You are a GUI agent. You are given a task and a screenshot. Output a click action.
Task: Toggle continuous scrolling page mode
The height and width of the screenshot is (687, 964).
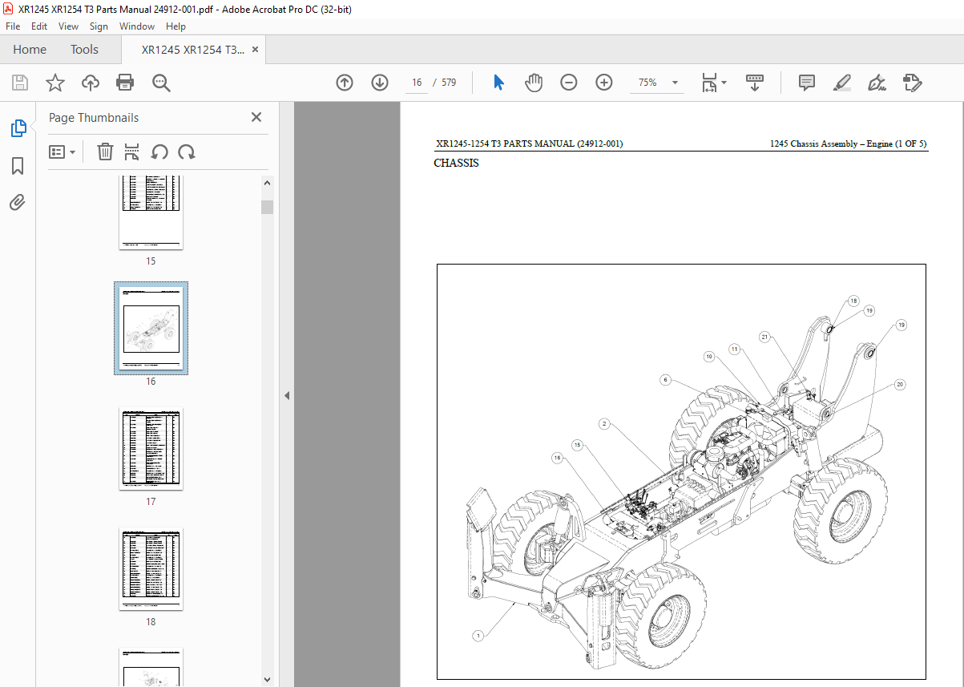pos(754,82)
